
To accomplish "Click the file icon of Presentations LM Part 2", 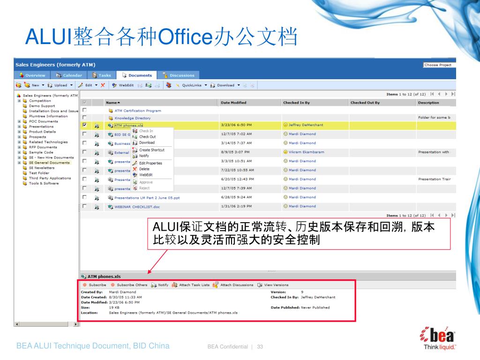I will coord(111,198).
